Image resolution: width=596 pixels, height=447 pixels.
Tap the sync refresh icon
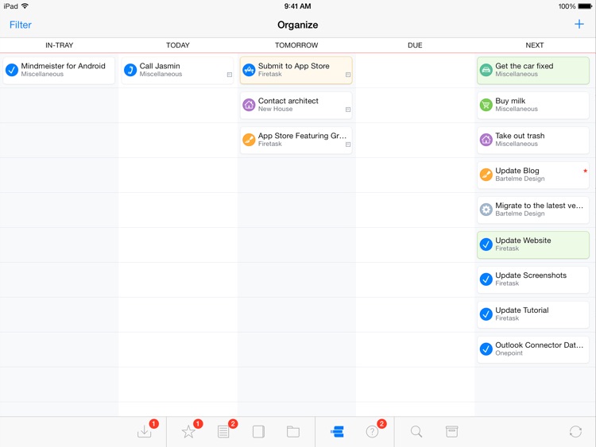(575, 431)
